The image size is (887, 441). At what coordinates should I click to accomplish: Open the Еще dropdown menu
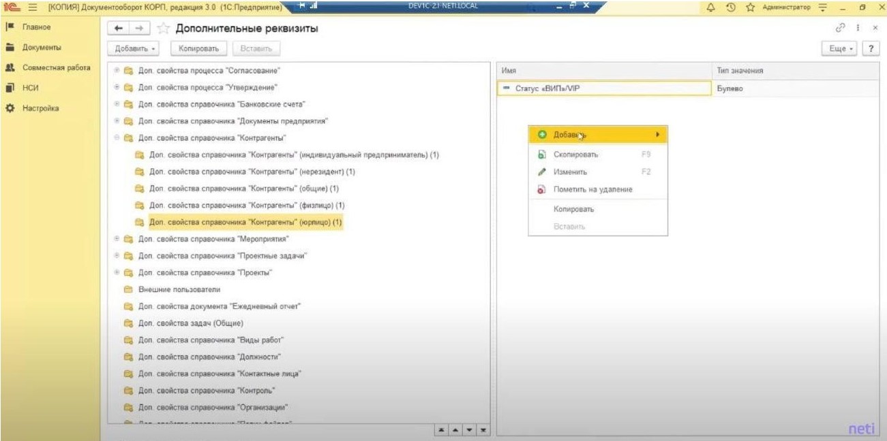click(x=842, y=49)
